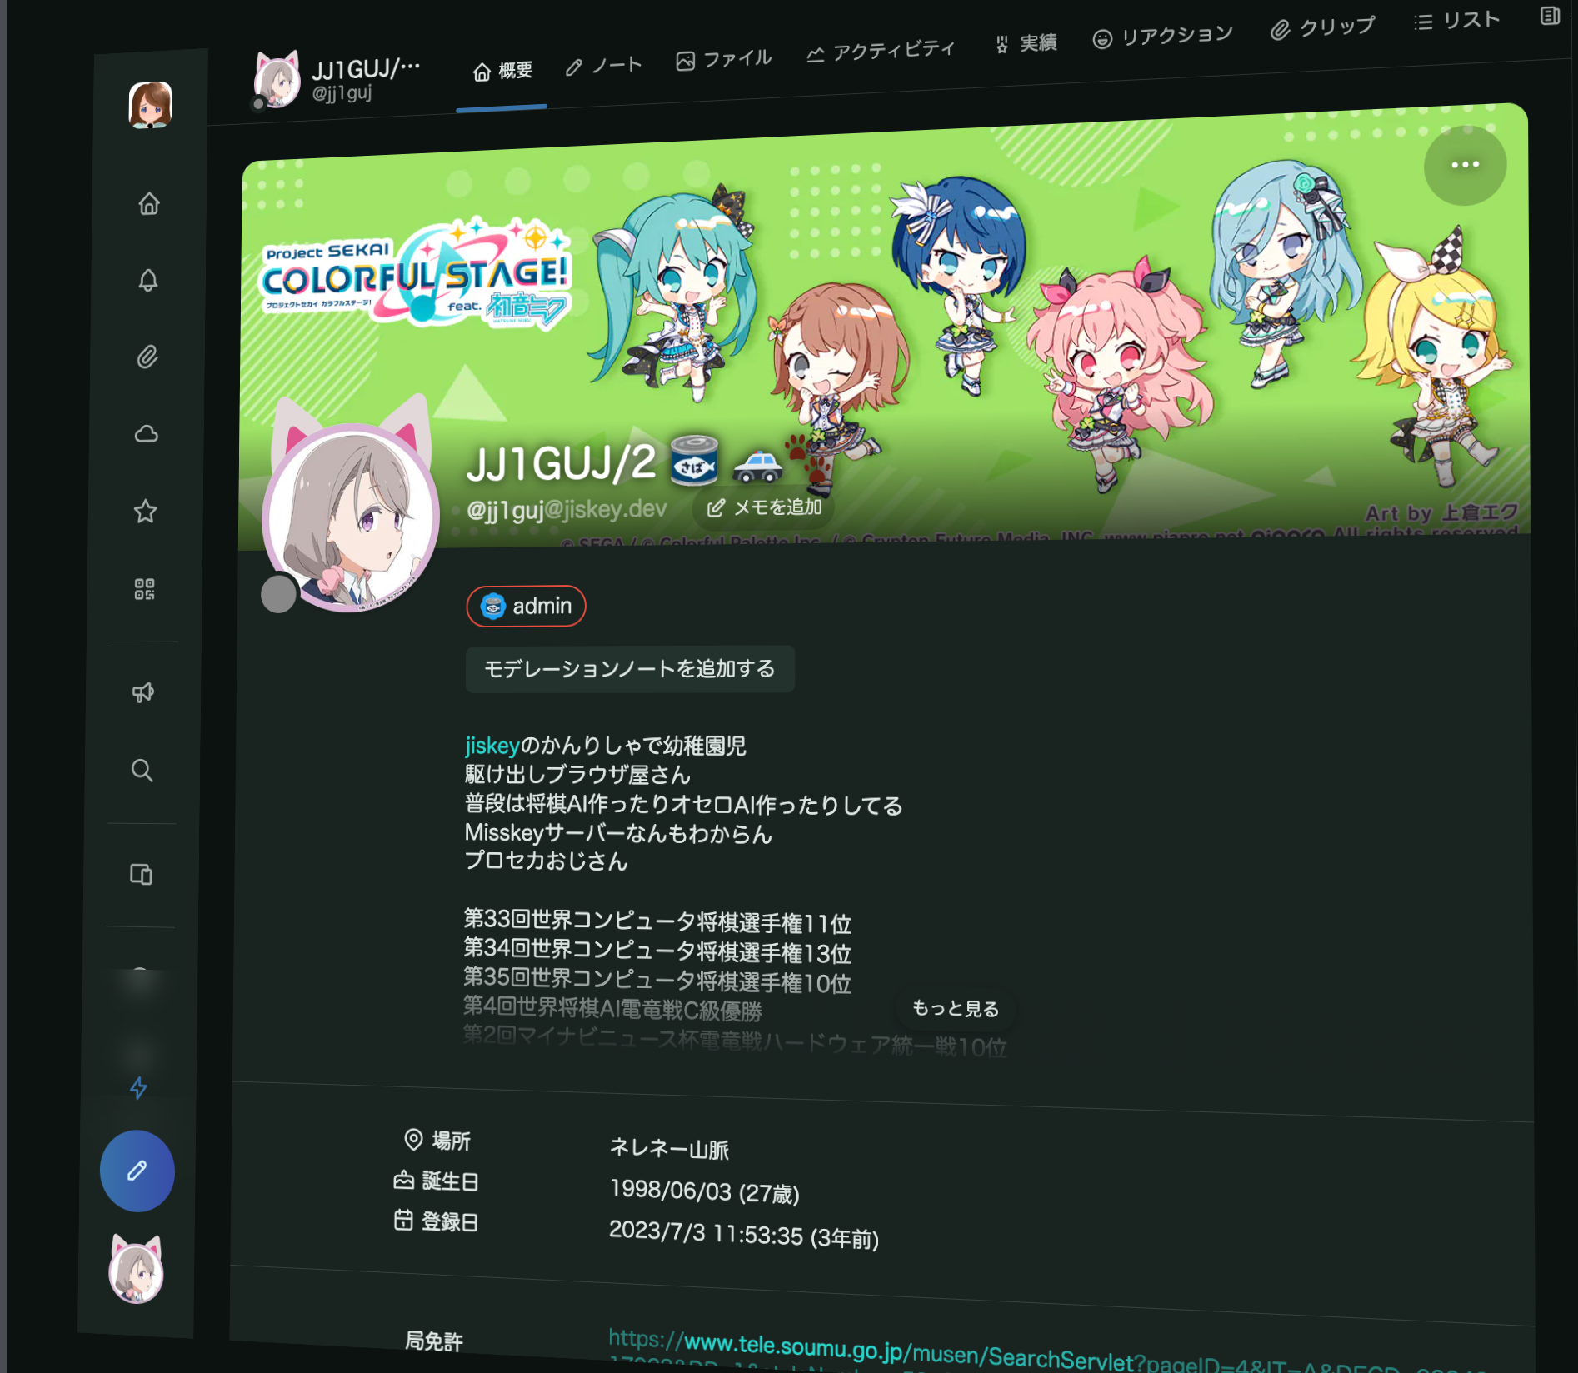Open clips via the sidebar paperclip icon
The width and height of the screenshot is (1578, 1373).
tap(147, 357)
